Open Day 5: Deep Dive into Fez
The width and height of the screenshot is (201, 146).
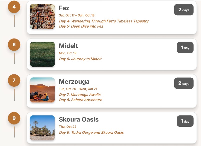point(81,26)
